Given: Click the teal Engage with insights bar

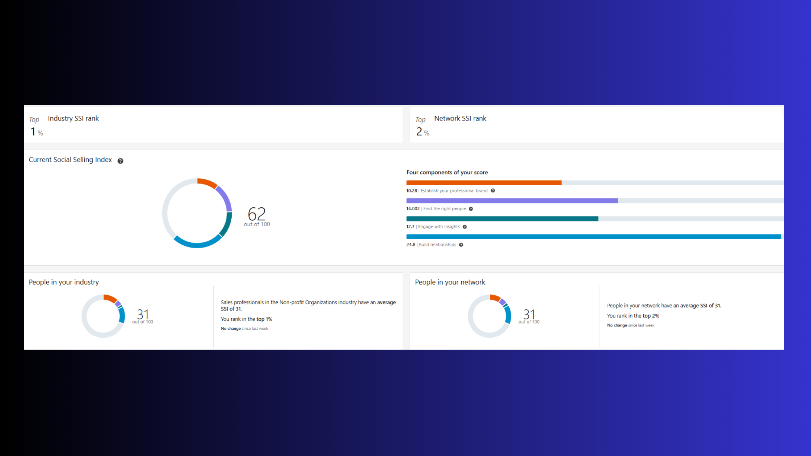Looking at the screenshot, I should pos(502,219).
